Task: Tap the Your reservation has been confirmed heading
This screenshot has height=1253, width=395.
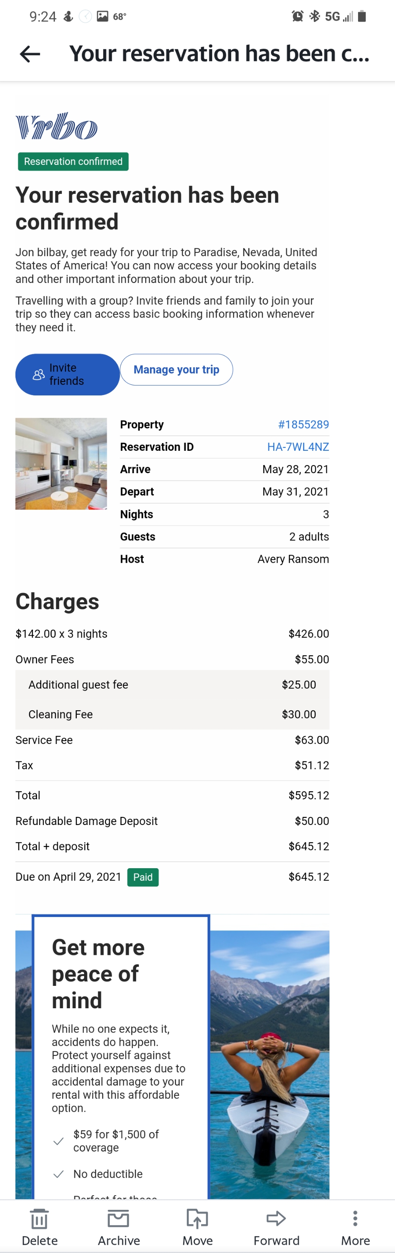Action: click(x=148, y=208)
